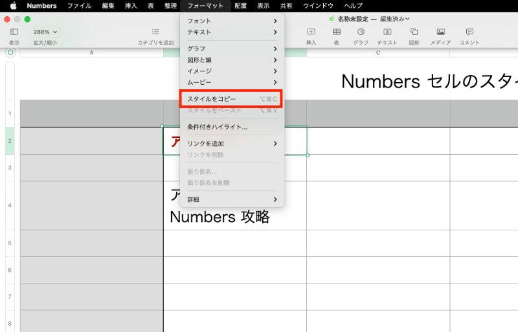Viewport: 518px width, 332px height.
Task: Open the 整理 menu
Action: (170, 6)
